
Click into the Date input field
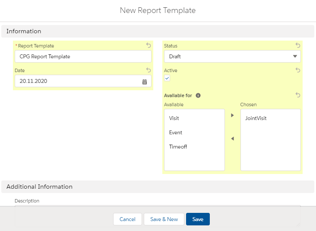(x=83, y=81)
